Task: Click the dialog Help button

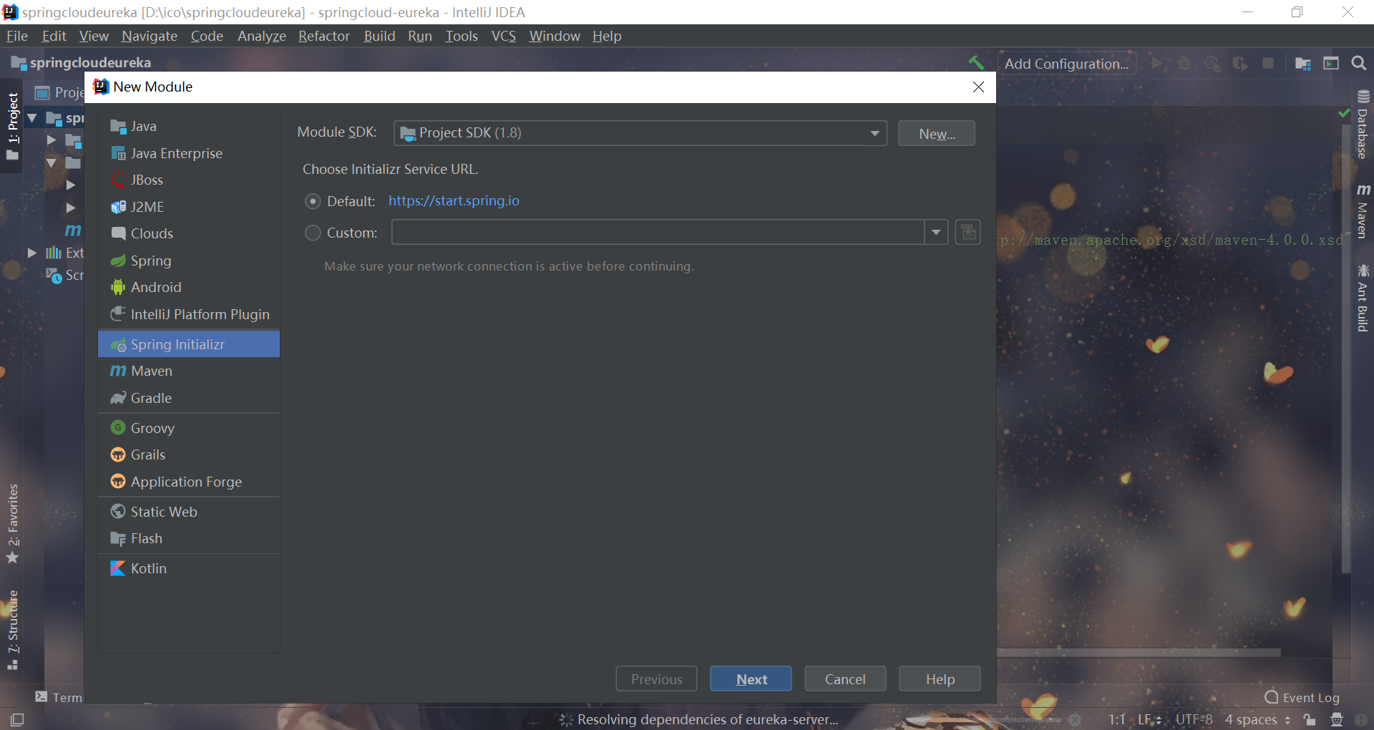Action: point(940,678)
